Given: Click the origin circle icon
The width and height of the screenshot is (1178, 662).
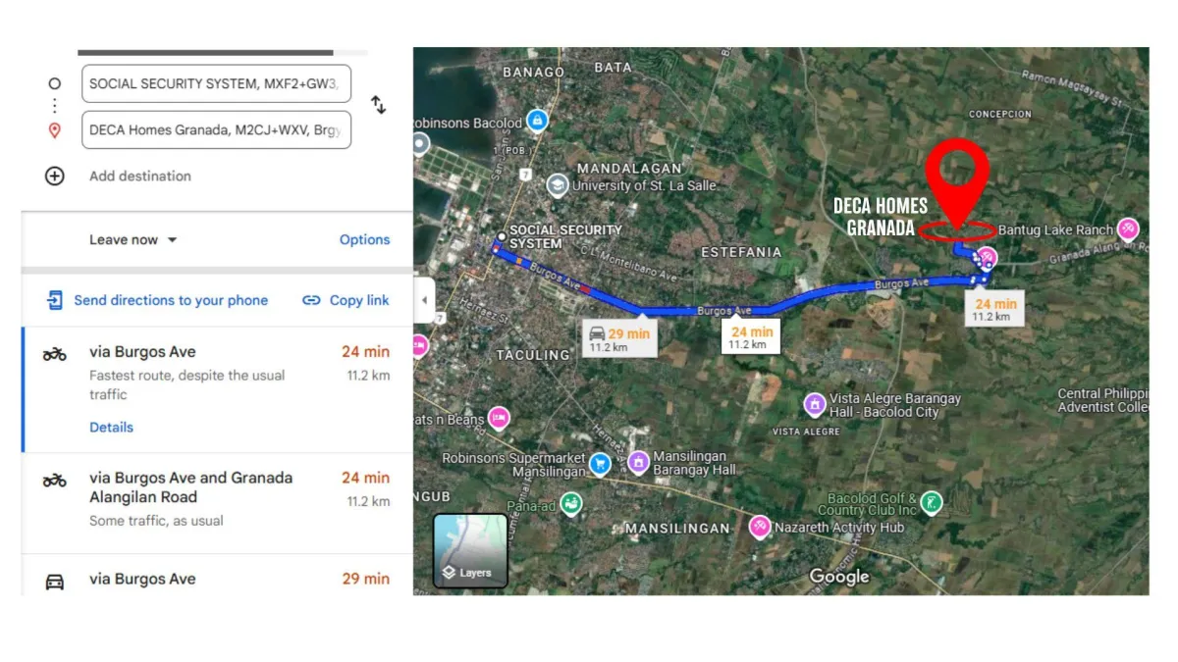Looking at the screenshot, I should point(55,84).
